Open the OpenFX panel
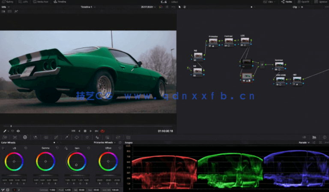329x192 pixels. click(303, 2)
